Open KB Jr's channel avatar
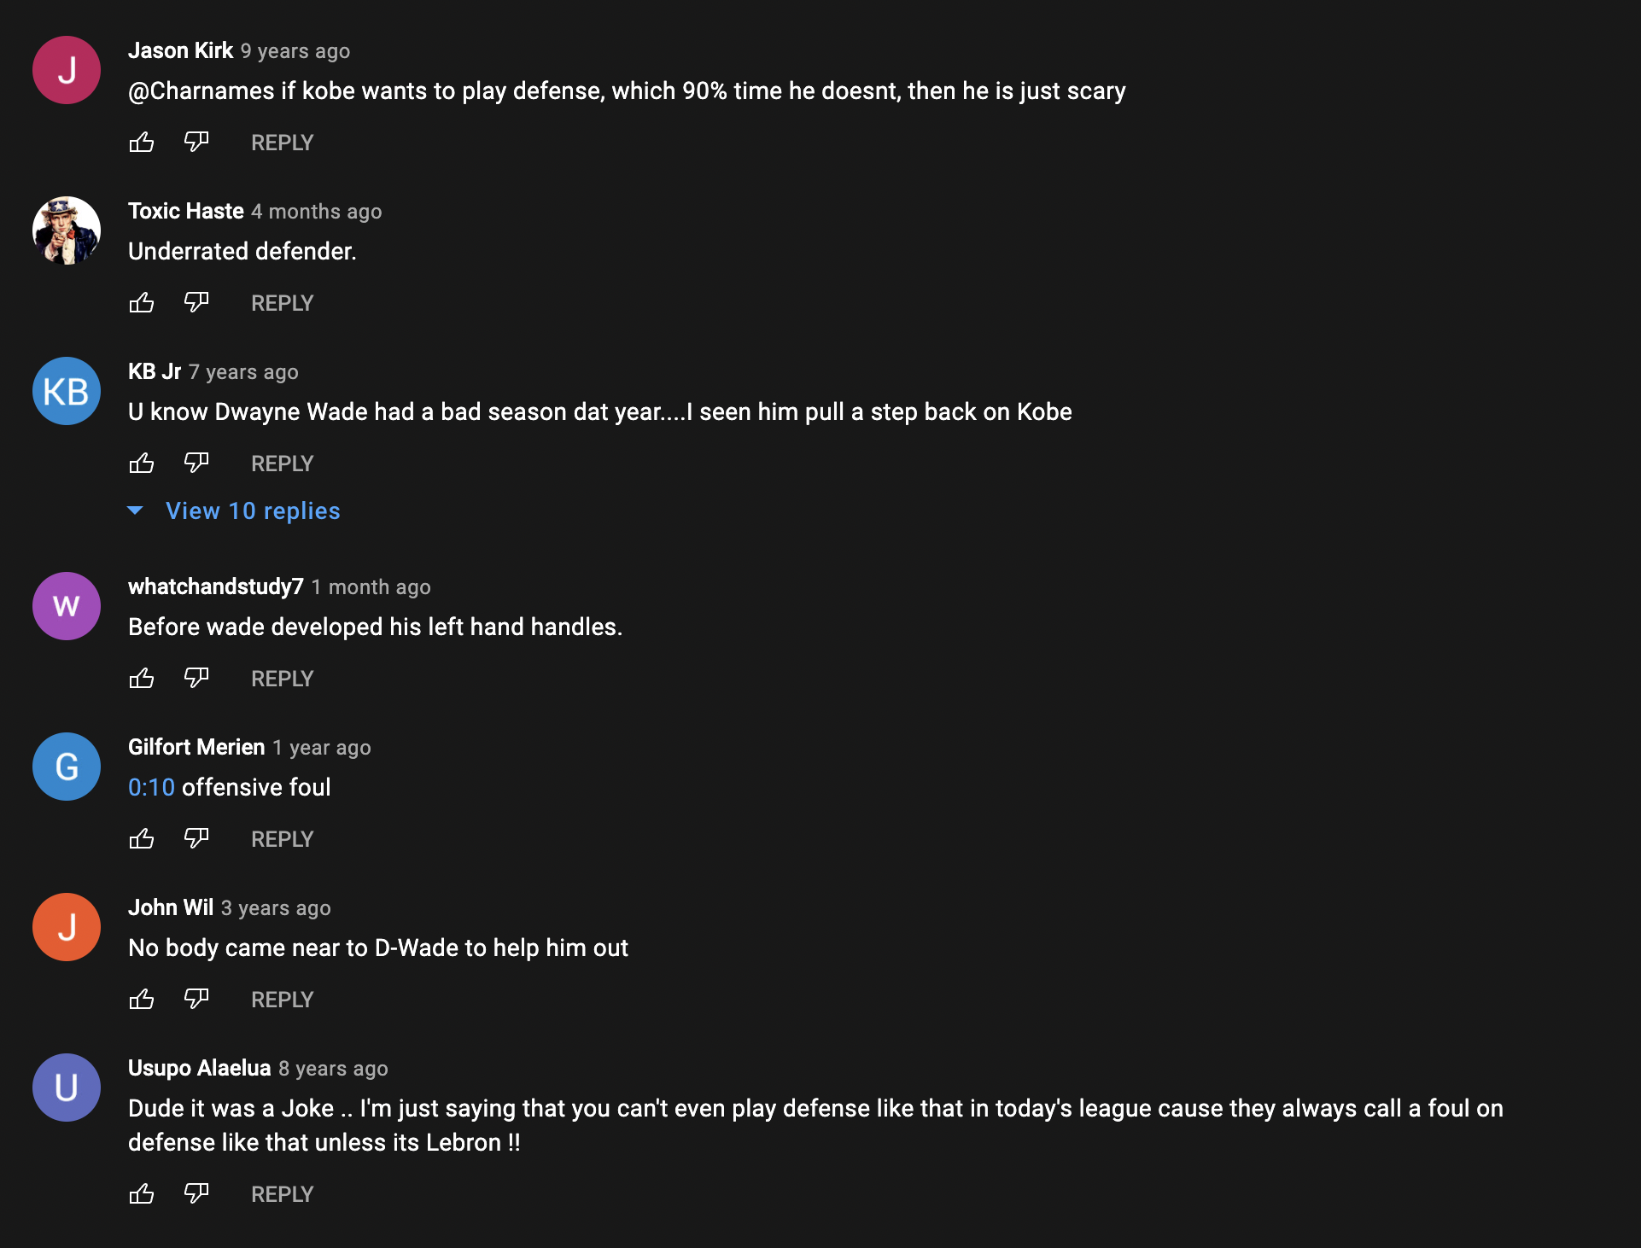 click(67, 391)
